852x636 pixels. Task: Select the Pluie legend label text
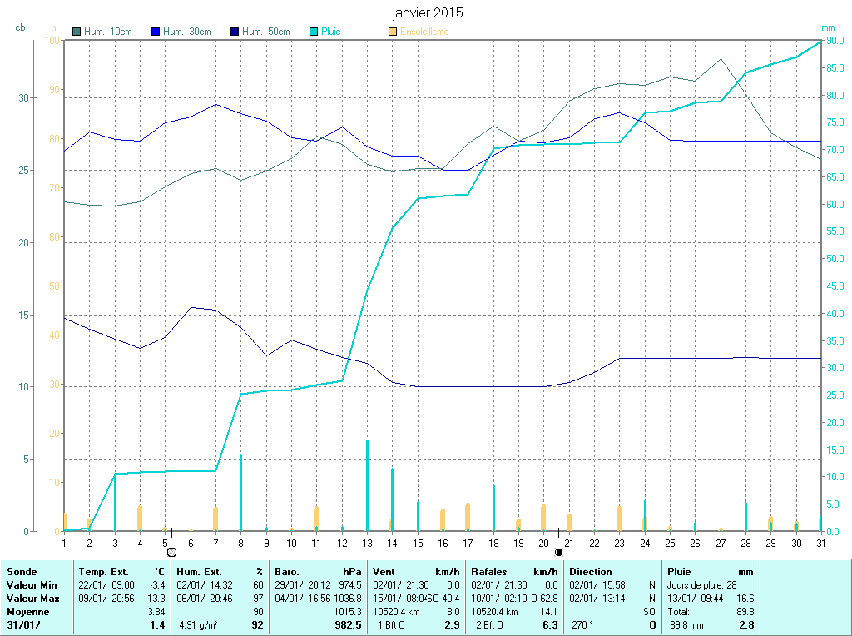point(331,32)
